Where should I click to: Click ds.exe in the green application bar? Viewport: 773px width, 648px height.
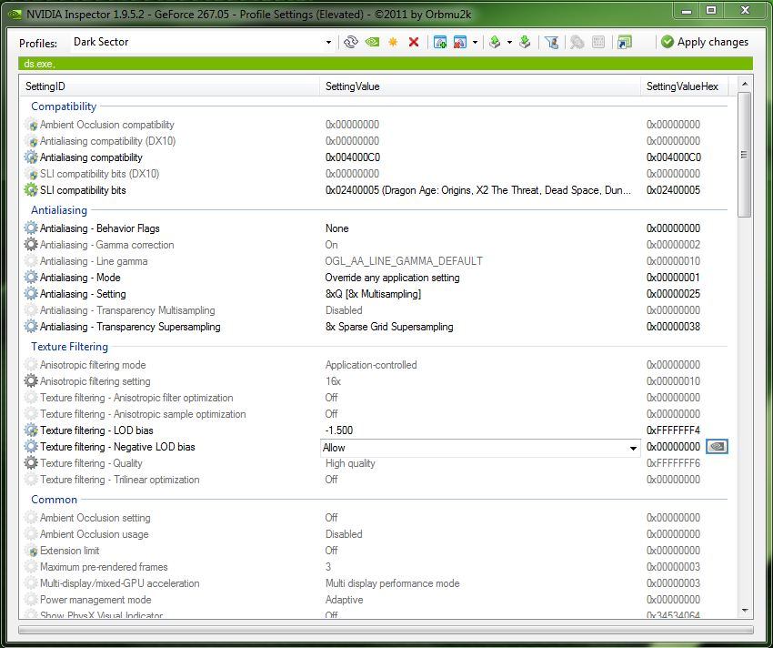(39, 64)
